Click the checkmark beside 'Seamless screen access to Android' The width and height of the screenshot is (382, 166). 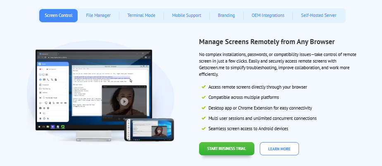(x=204, y=129)
